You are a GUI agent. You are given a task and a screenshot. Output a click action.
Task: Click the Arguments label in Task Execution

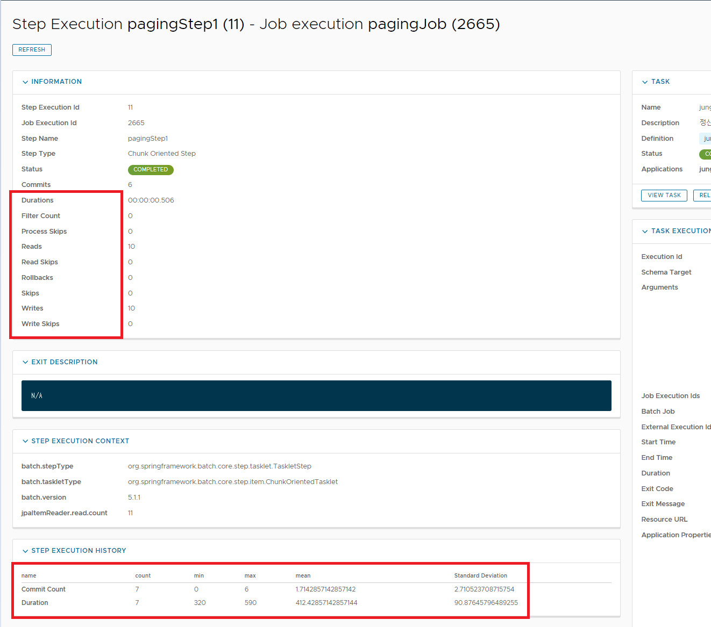point(659,287)
